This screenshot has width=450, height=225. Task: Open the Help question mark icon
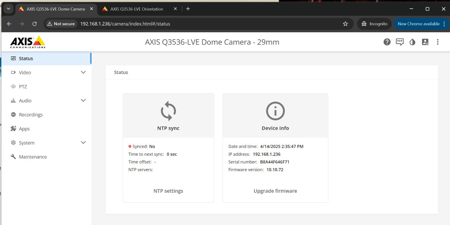387,42
